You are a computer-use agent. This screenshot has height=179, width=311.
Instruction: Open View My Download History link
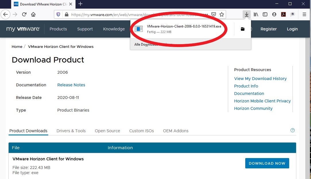point(260,79)
